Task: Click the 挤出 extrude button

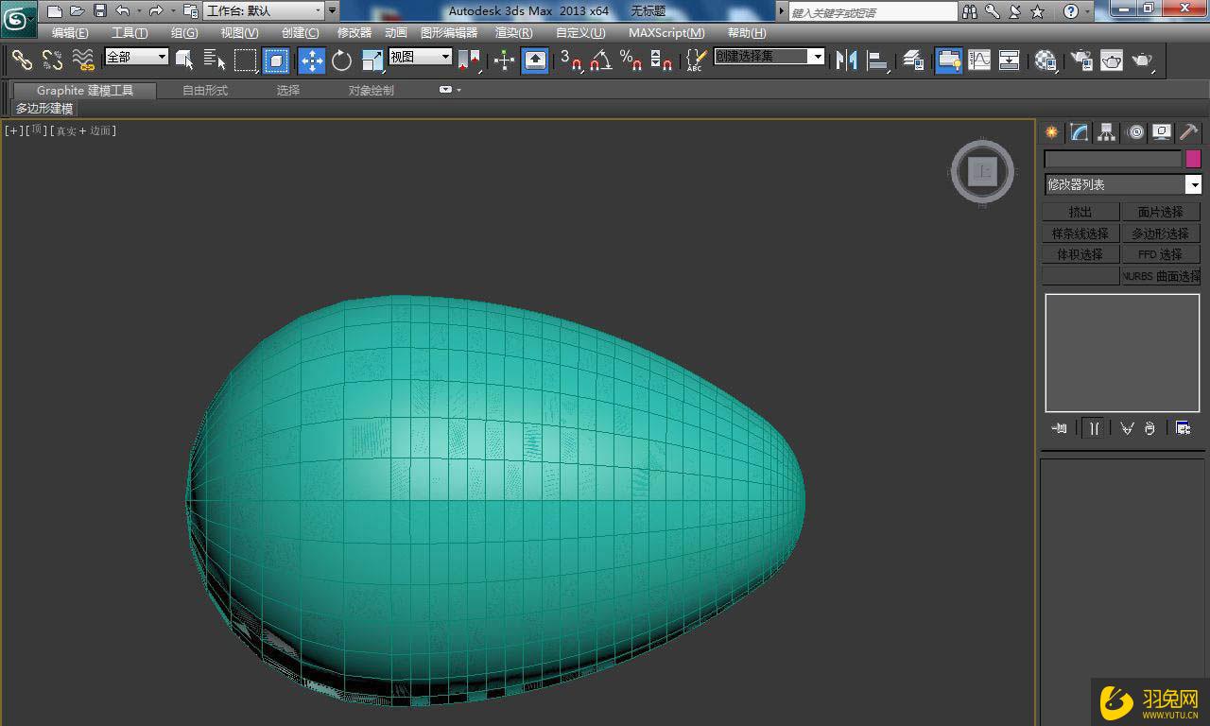Action: point(1080,211)
